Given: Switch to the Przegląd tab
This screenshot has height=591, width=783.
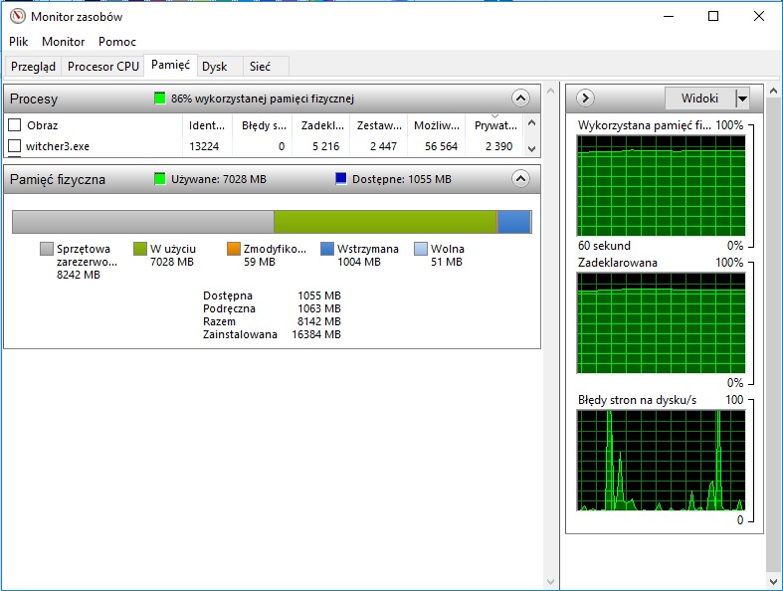Looking at the screenshot, I should (33, 67).
